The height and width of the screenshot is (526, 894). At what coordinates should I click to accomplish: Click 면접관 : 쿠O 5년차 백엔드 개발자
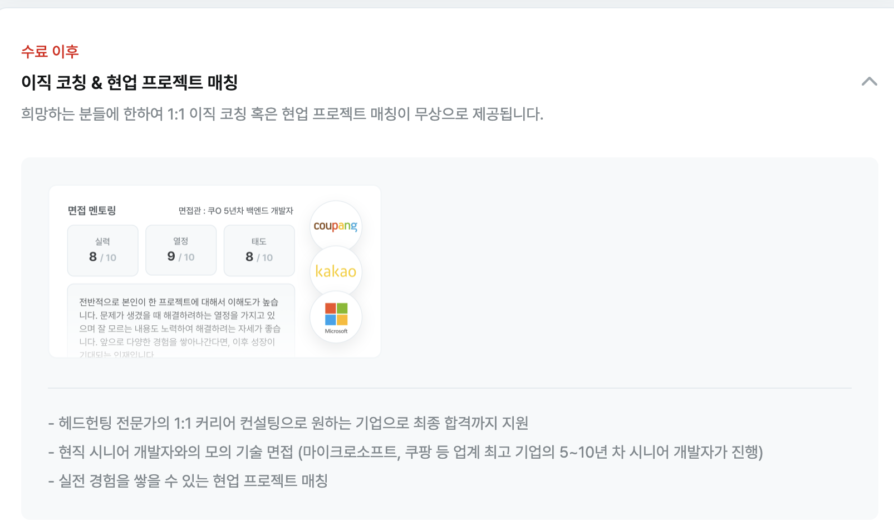coord(235,211)
